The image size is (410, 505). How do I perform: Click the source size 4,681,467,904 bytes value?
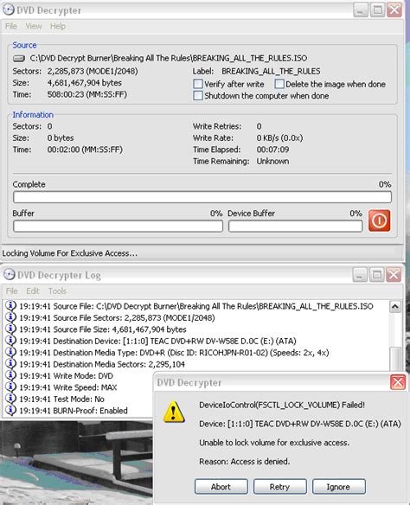(x=85, y=83)
